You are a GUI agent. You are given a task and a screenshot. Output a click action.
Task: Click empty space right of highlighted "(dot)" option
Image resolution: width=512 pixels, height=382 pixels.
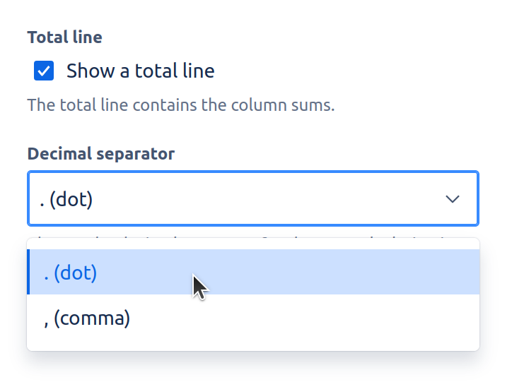[339, 273]
